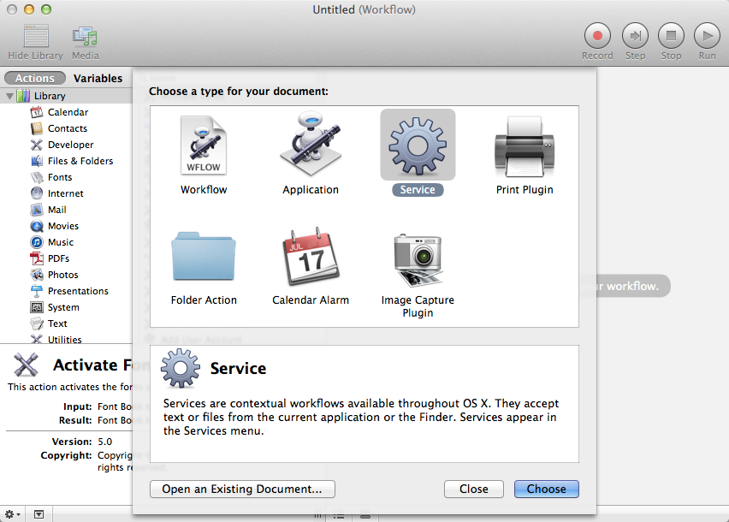Click the Print Plugin label text

coord(525,190)
